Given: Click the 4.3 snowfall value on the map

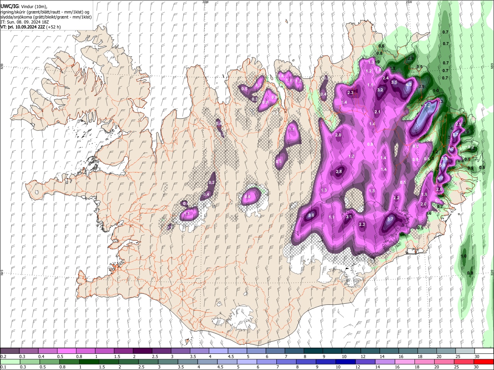Looking at the screenshot, I should tap(409, 84).
